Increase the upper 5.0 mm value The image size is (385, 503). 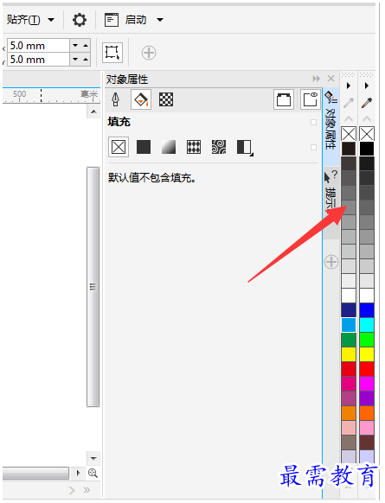(86, 46)
